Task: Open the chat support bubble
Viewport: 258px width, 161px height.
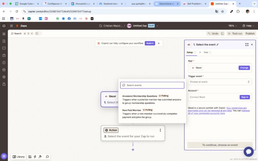Action: click(x=248, y=151)
